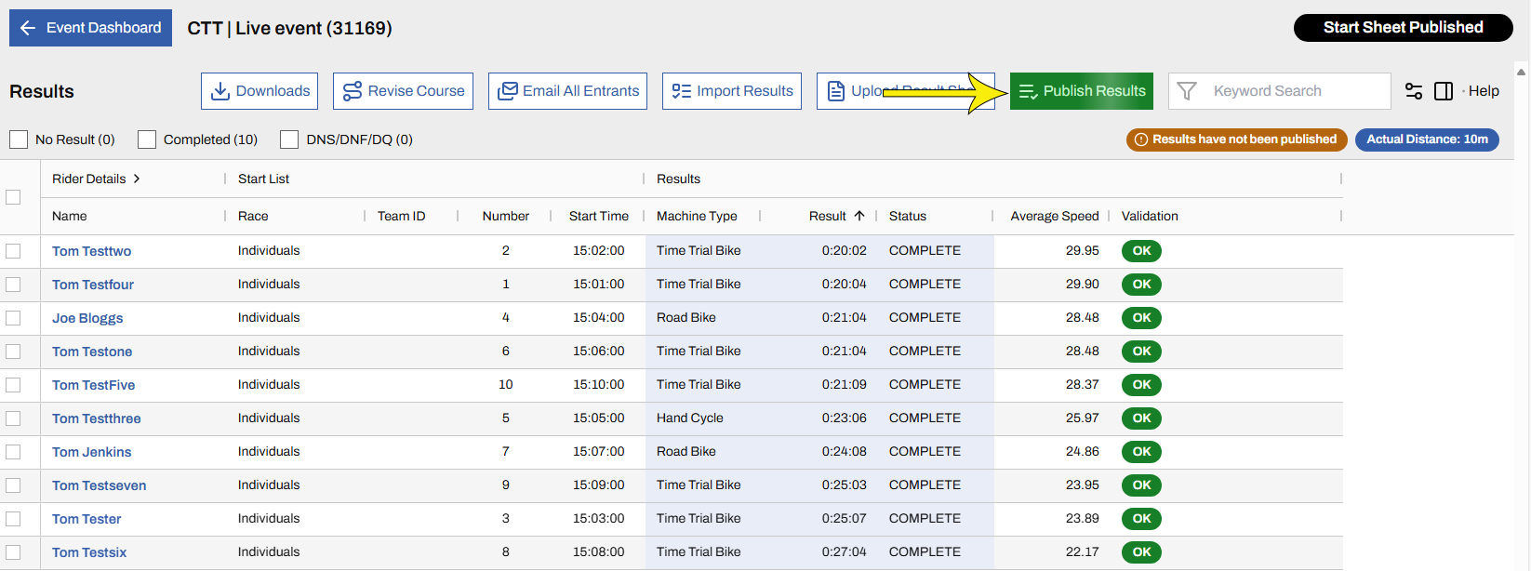
Task: Open Import Results
Action: click(732, 91)
